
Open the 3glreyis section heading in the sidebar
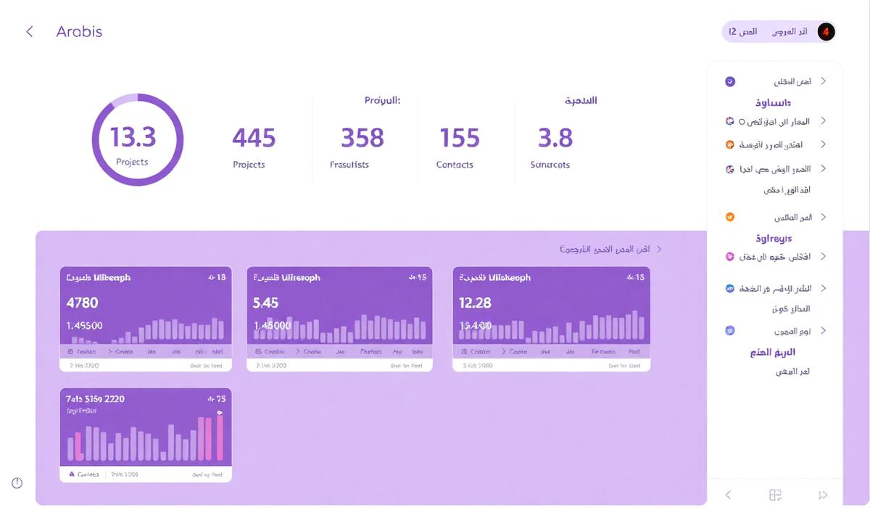click(x=774, y=238)
